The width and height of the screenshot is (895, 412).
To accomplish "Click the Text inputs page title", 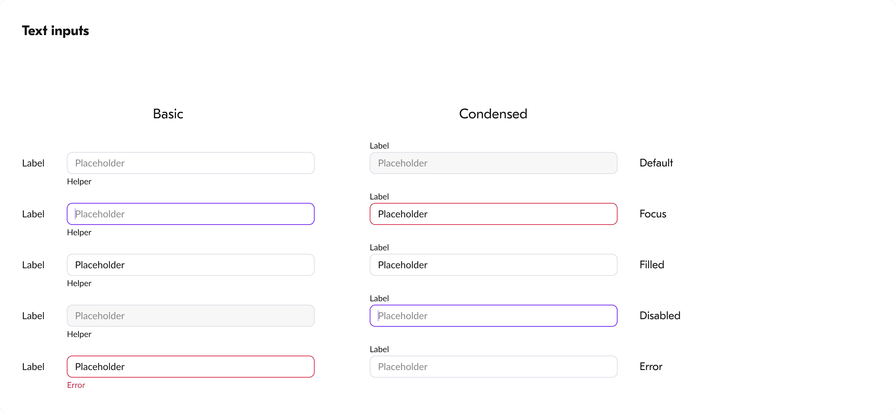I will (55, 31).
